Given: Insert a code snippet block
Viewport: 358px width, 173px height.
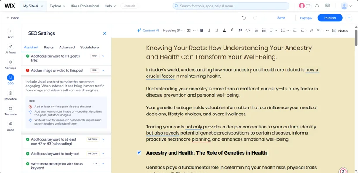Looking at the screenshot, I should (248, 31).
